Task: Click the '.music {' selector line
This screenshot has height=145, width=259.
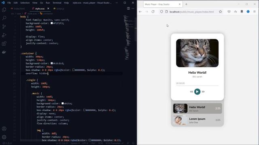Action: pyautogui.click(x=37, y=93)
